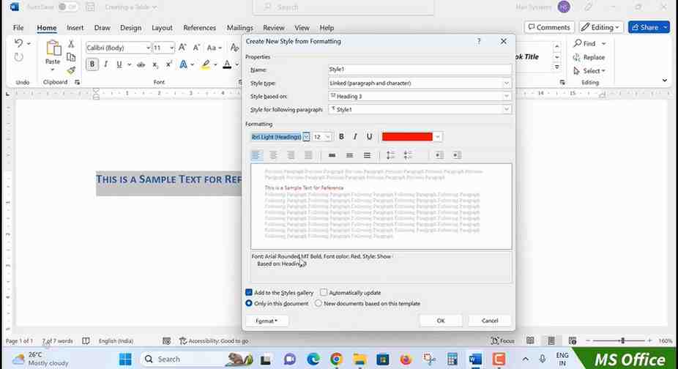Switch to the Insert ribbon tab
This screenshot has width=678, height=369.
pyautogui.click(x=75, y=28)
